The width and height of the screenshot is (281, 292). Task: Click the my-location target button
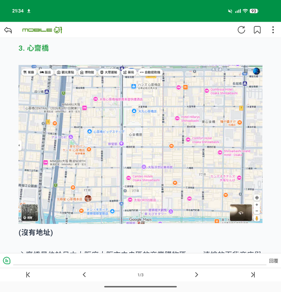click(x=257, y=197)
